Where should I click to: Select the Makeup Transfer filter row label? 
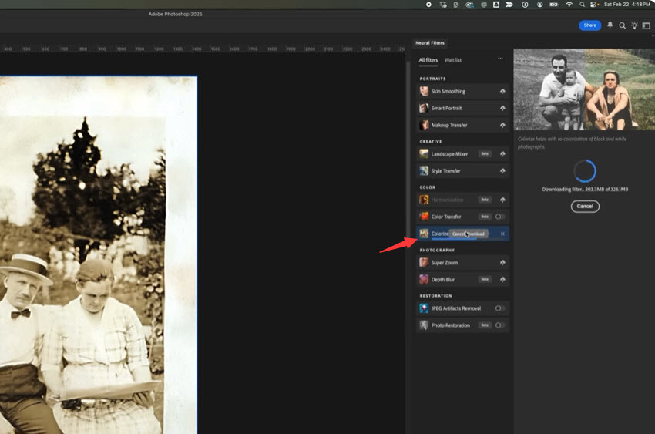[x=449, y=125]
